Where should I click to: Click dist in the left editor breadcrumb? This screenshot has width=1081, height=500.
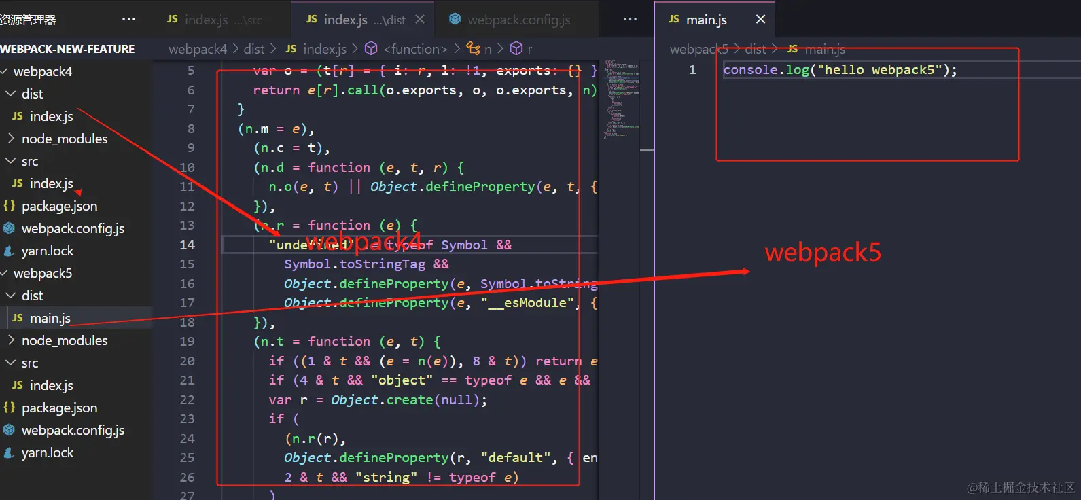[x=254, y=49]
